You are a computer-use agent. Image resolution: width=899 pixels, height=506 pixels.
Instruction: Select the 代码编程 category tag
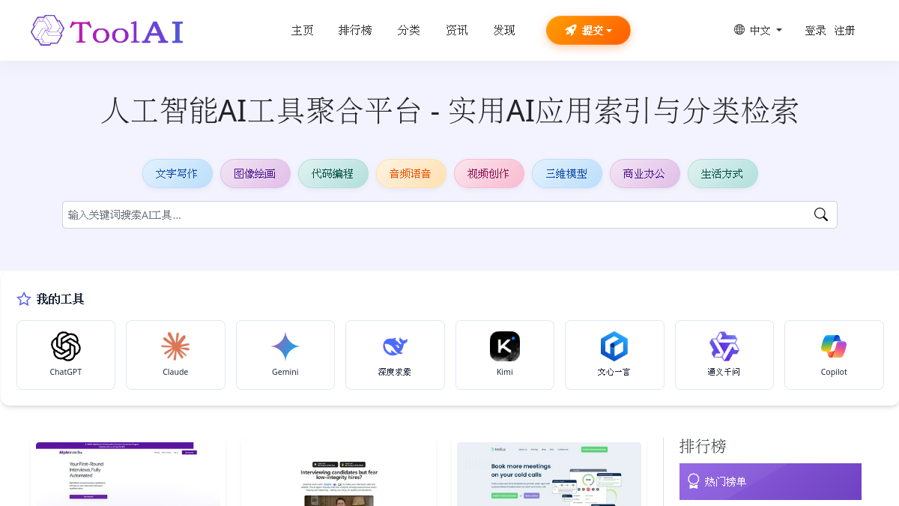coord(333,173)
